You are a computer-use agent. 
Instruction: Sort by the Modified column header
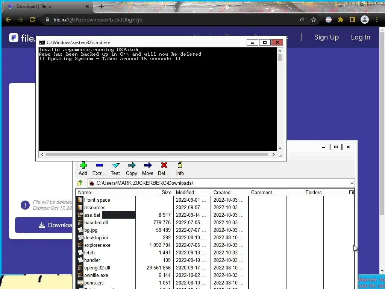(x=192, y=192)
